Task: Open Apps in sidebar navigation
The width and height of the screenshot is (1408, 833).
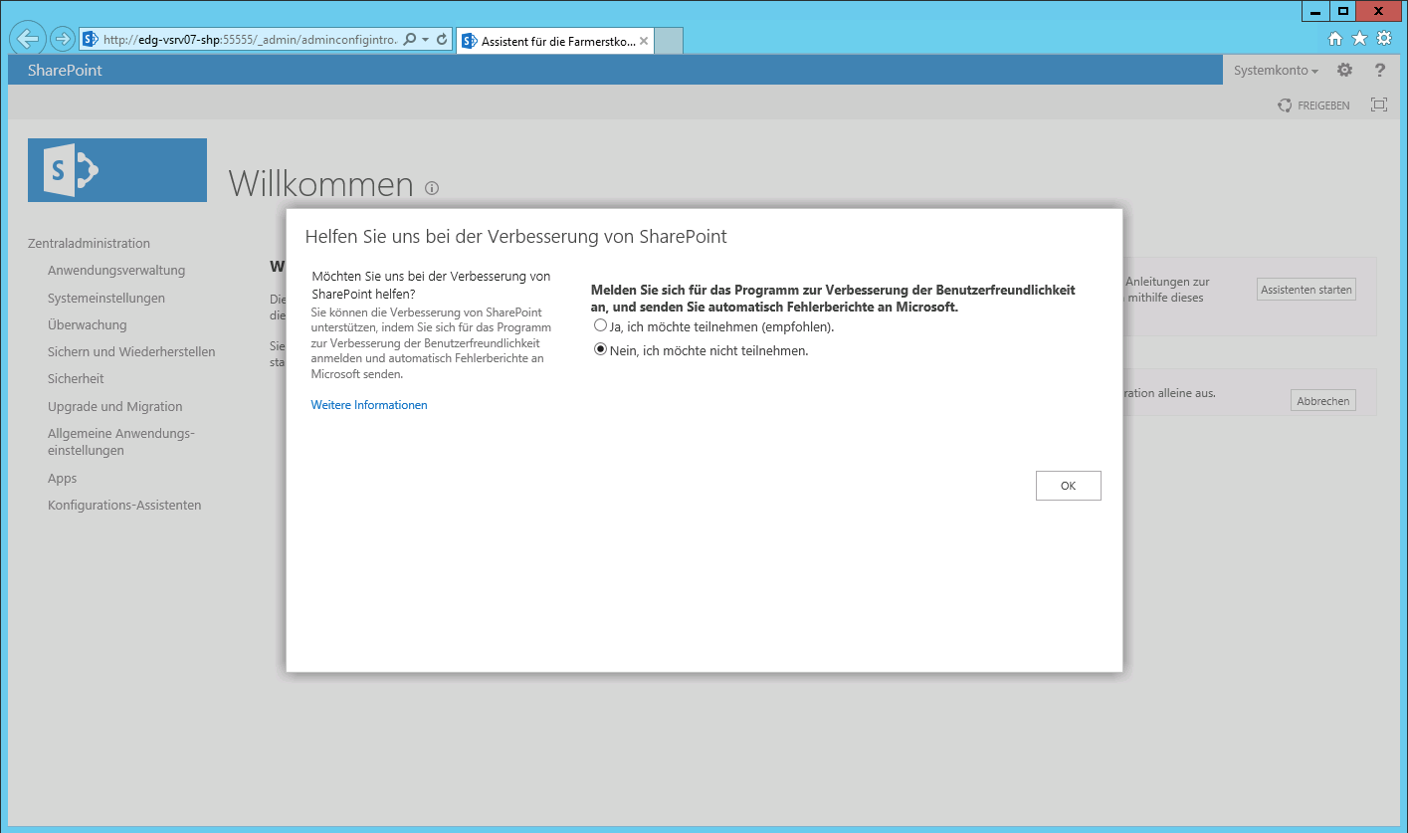Action: tap(62, 478)
